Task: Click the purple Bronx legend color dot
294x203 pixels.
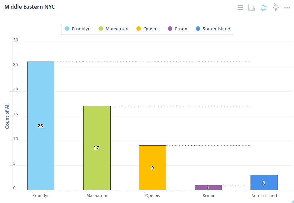Action: [x=170, y=29]
